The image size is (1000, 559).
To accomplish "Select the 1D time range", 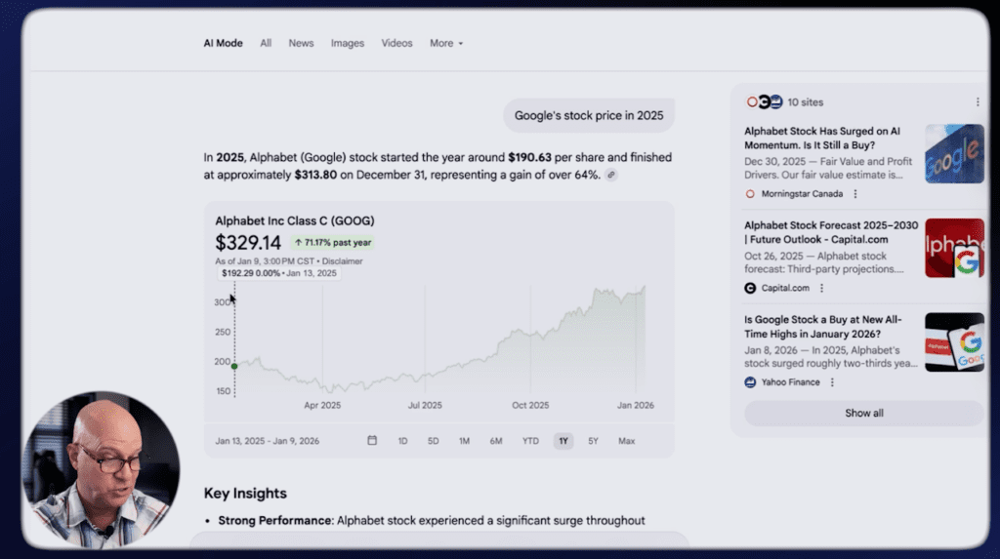I will (x=402, y=441).
